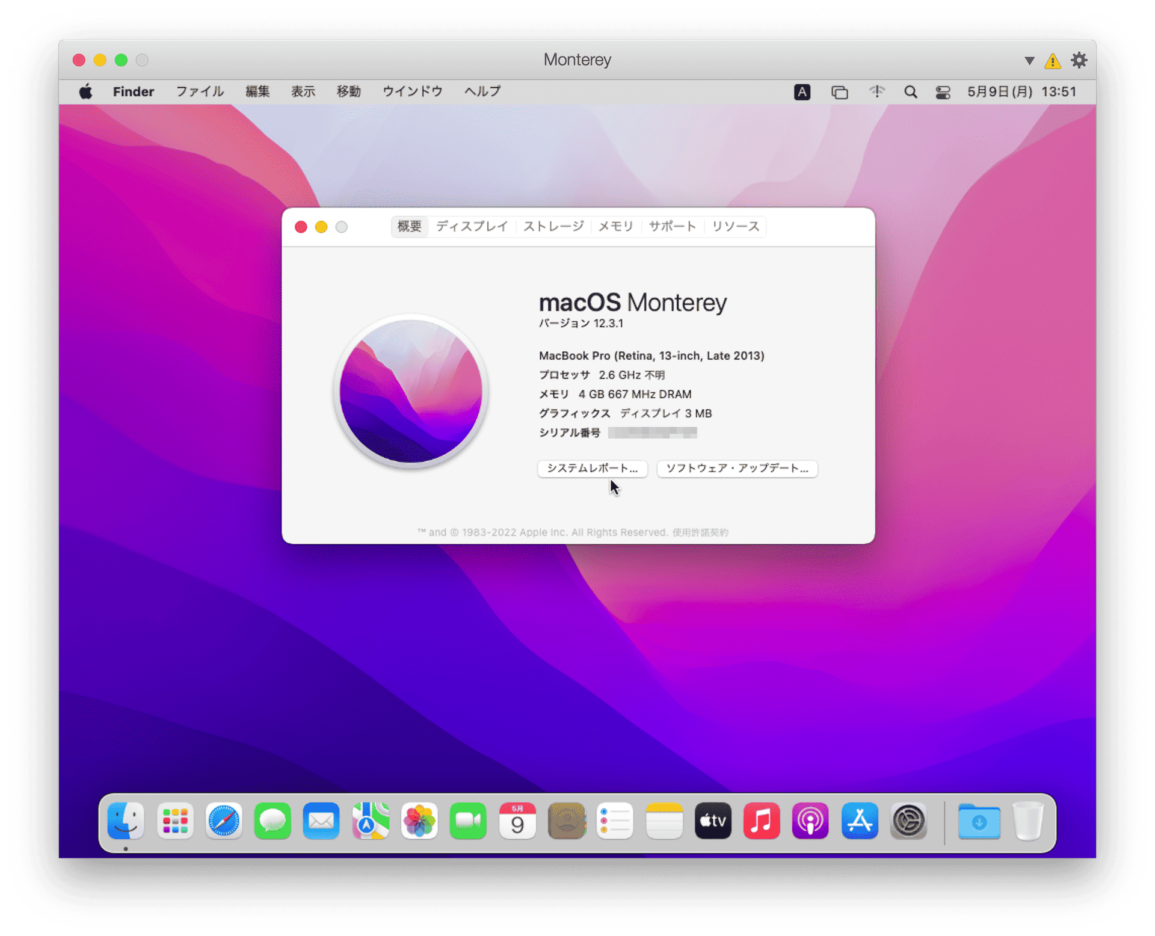Open System Preferences in the Dock
This screenshot has width=1155, height=936.
(908, 821)
